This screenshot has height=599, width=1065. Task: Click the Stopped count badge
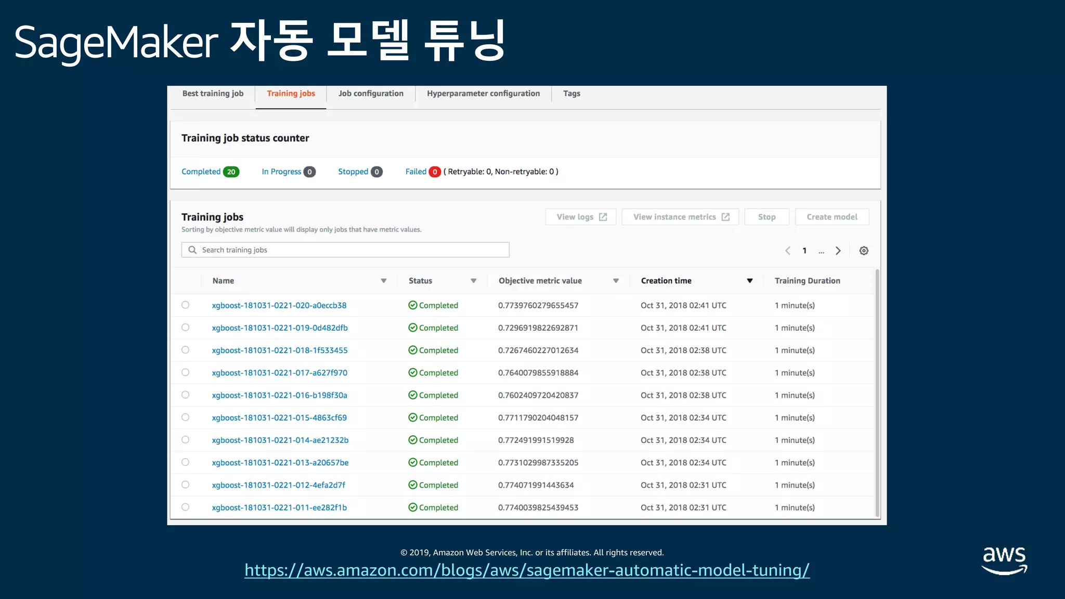(376, 172)
